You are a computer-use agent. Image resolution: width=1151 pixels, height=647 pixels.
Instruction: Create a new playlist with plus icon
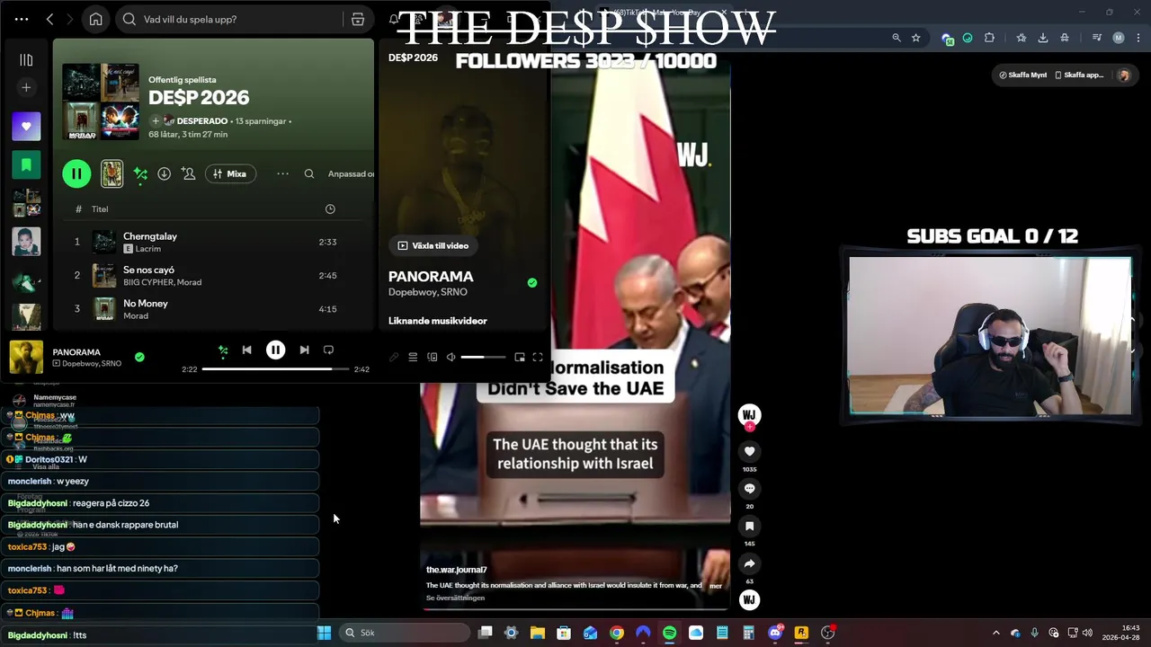coord(26,87)
